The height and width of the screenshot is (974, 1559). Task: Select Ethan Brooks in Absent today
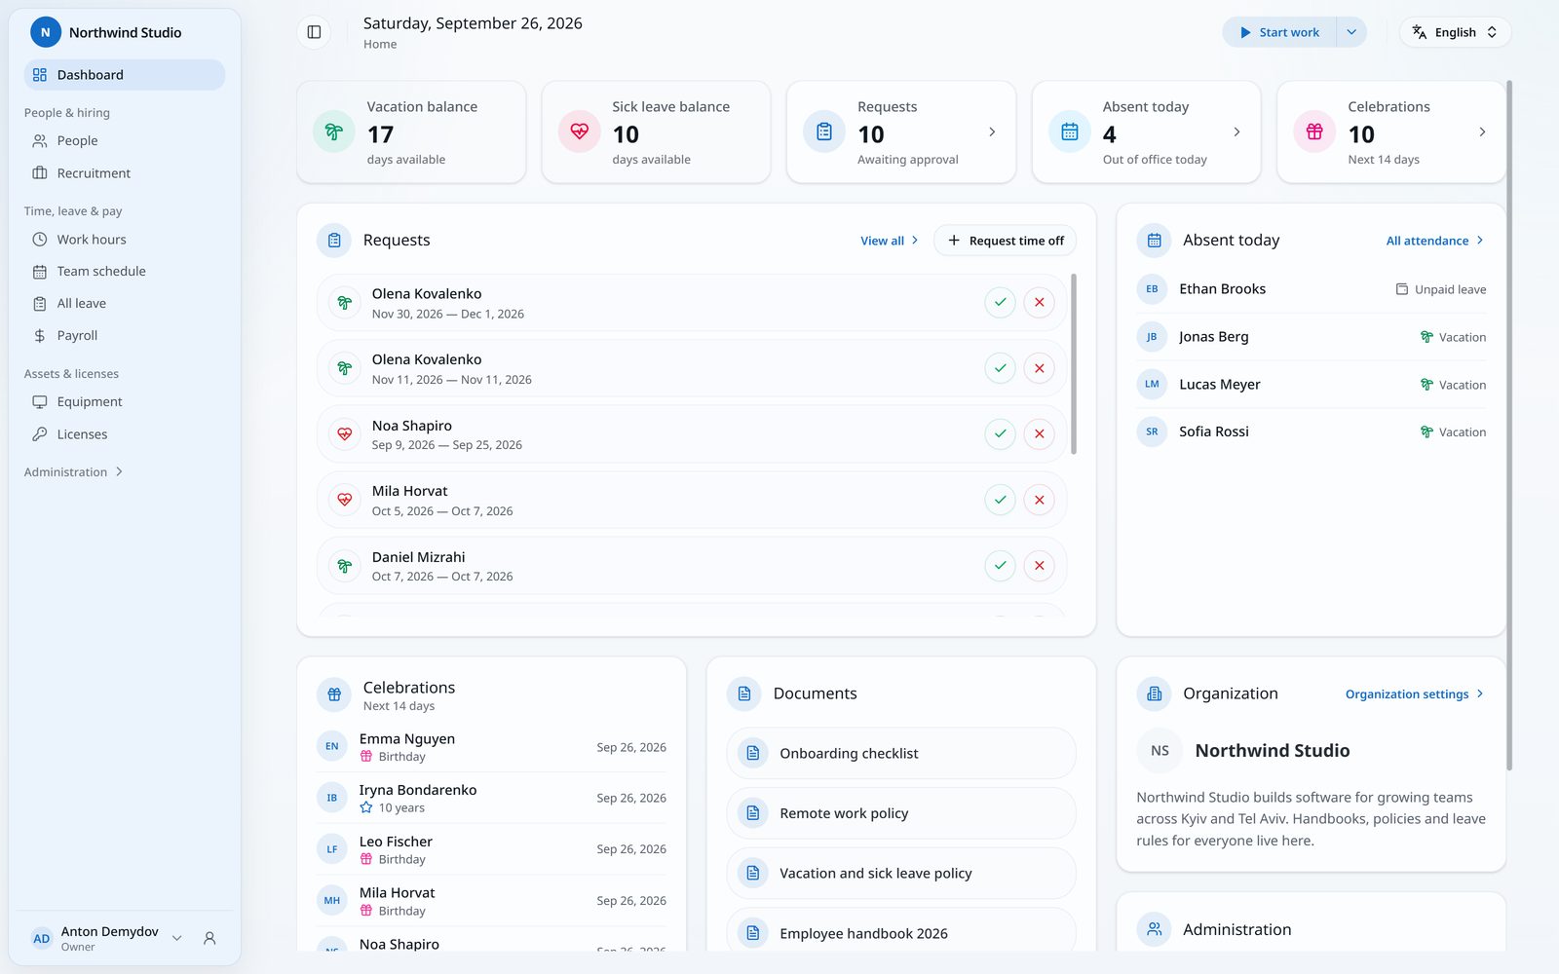click(1311, 289)
